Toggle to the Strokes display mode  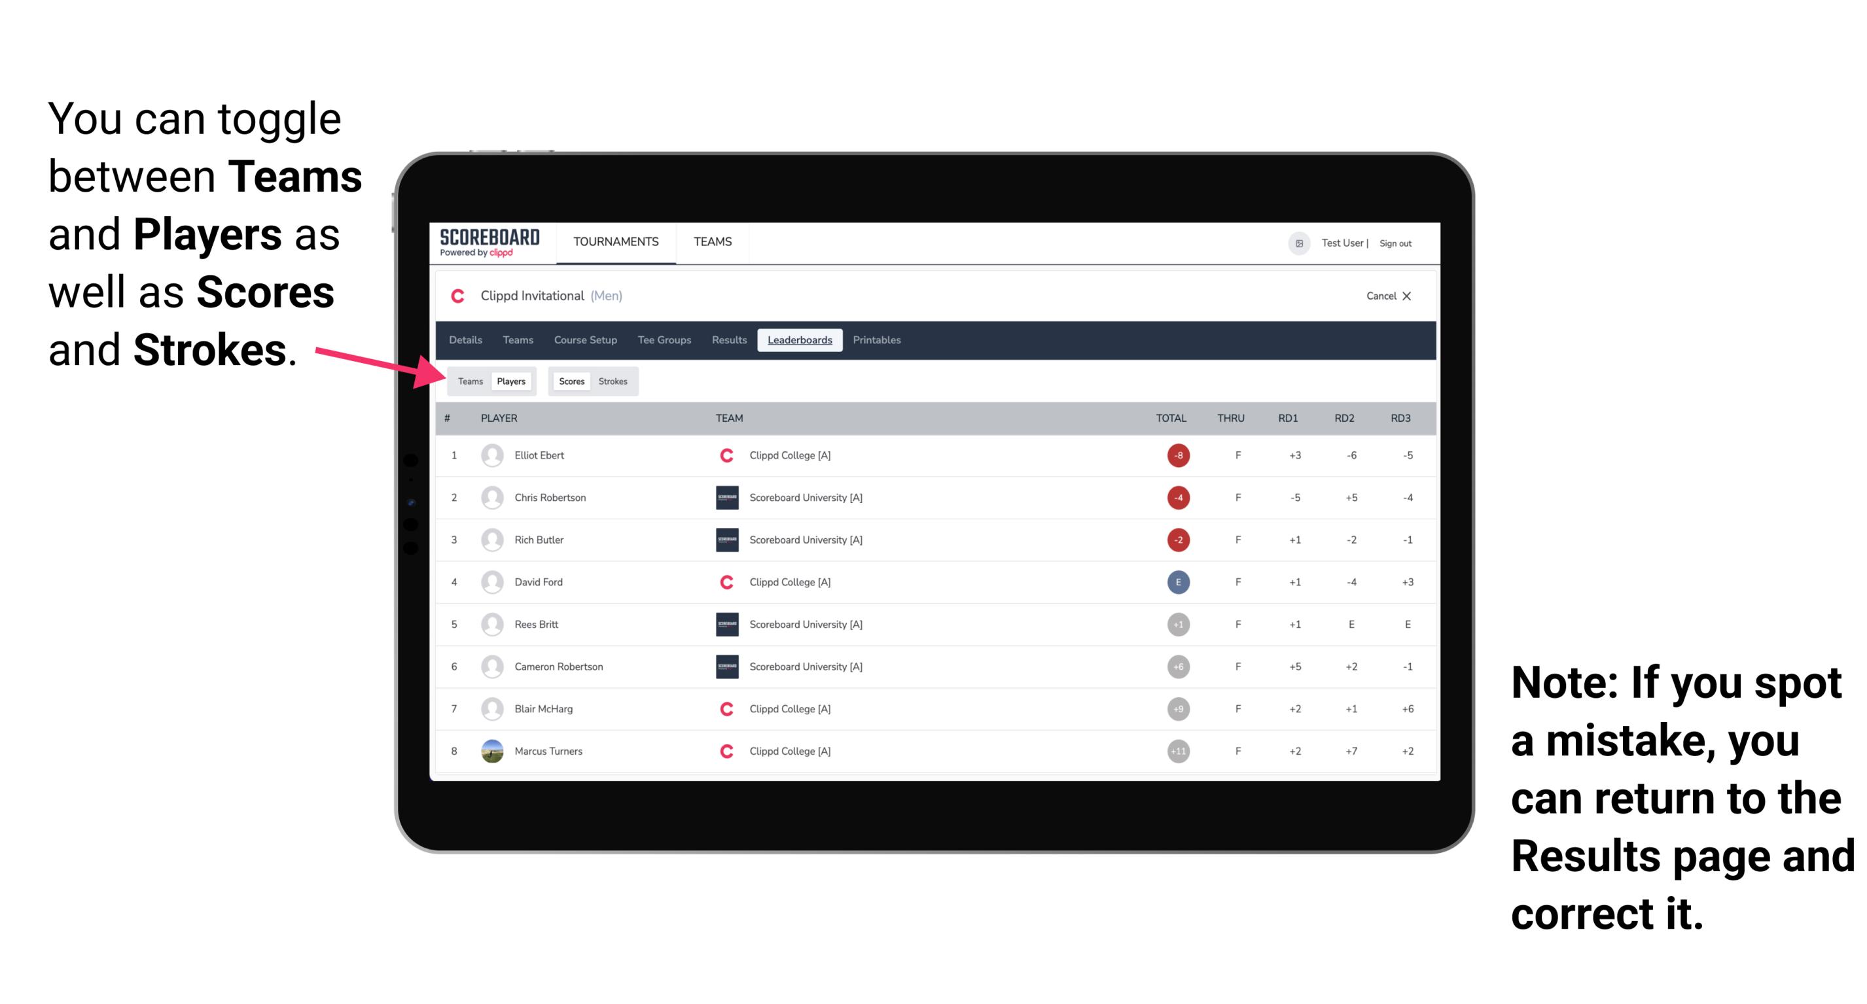pos(614,381)
